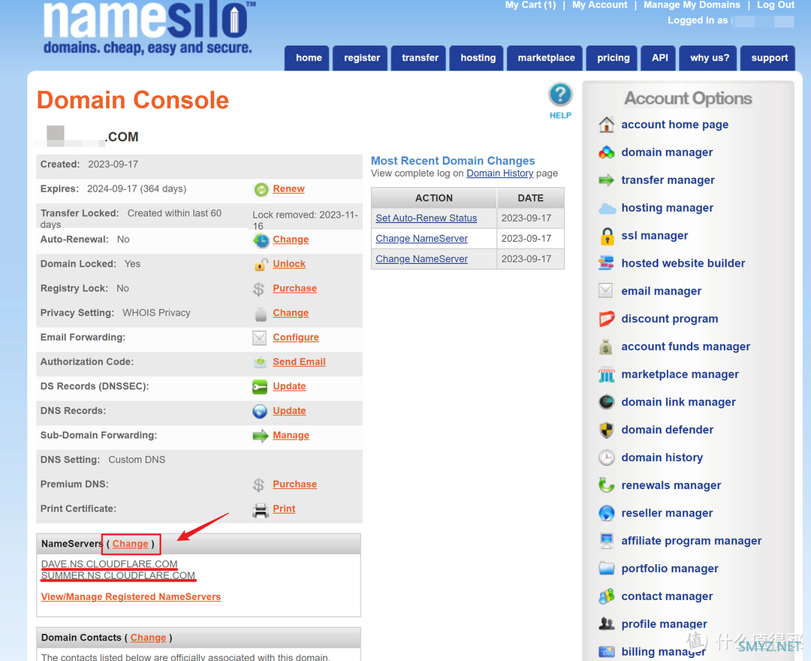
Task: Click the Sub-Domain Forwarding arrow icon
Action: [260, 436]
